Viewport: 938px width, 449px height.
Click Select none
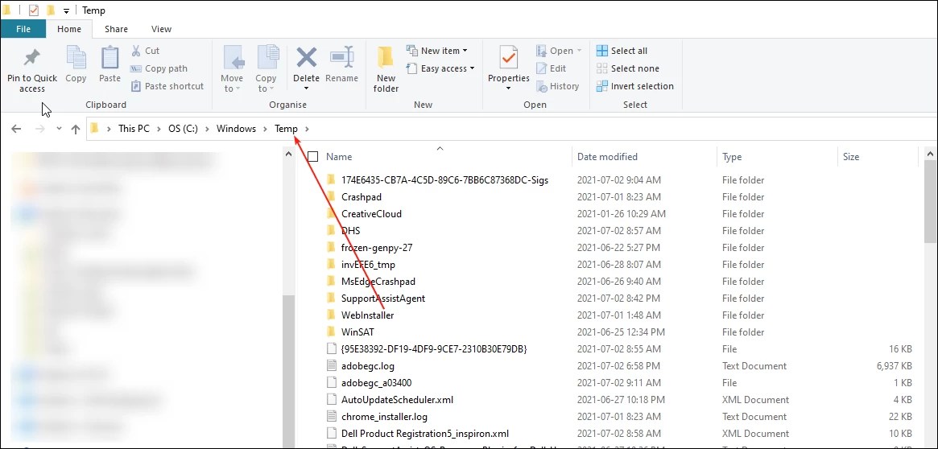[627, 68]
